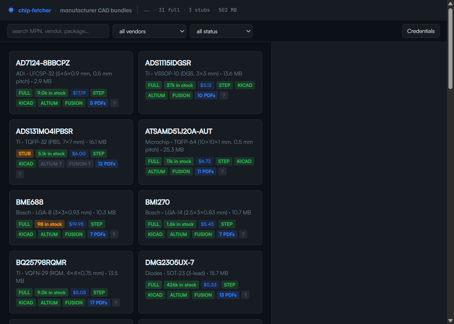Image resolution: width=454 pixels, height=324 pixels.
Task: Click the $17.19 price on AD7124-8BBCPZ
Action: tap(79, 93)
